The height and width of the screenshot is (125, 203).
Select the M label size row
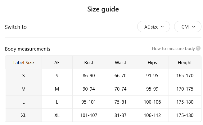(x=103, y=89)
